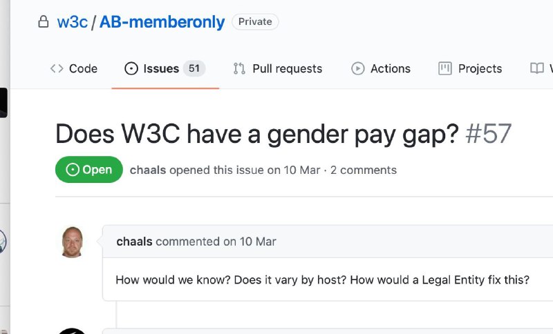Click the Actions play icon
This screenshot has height=334, width=553.
358,68
